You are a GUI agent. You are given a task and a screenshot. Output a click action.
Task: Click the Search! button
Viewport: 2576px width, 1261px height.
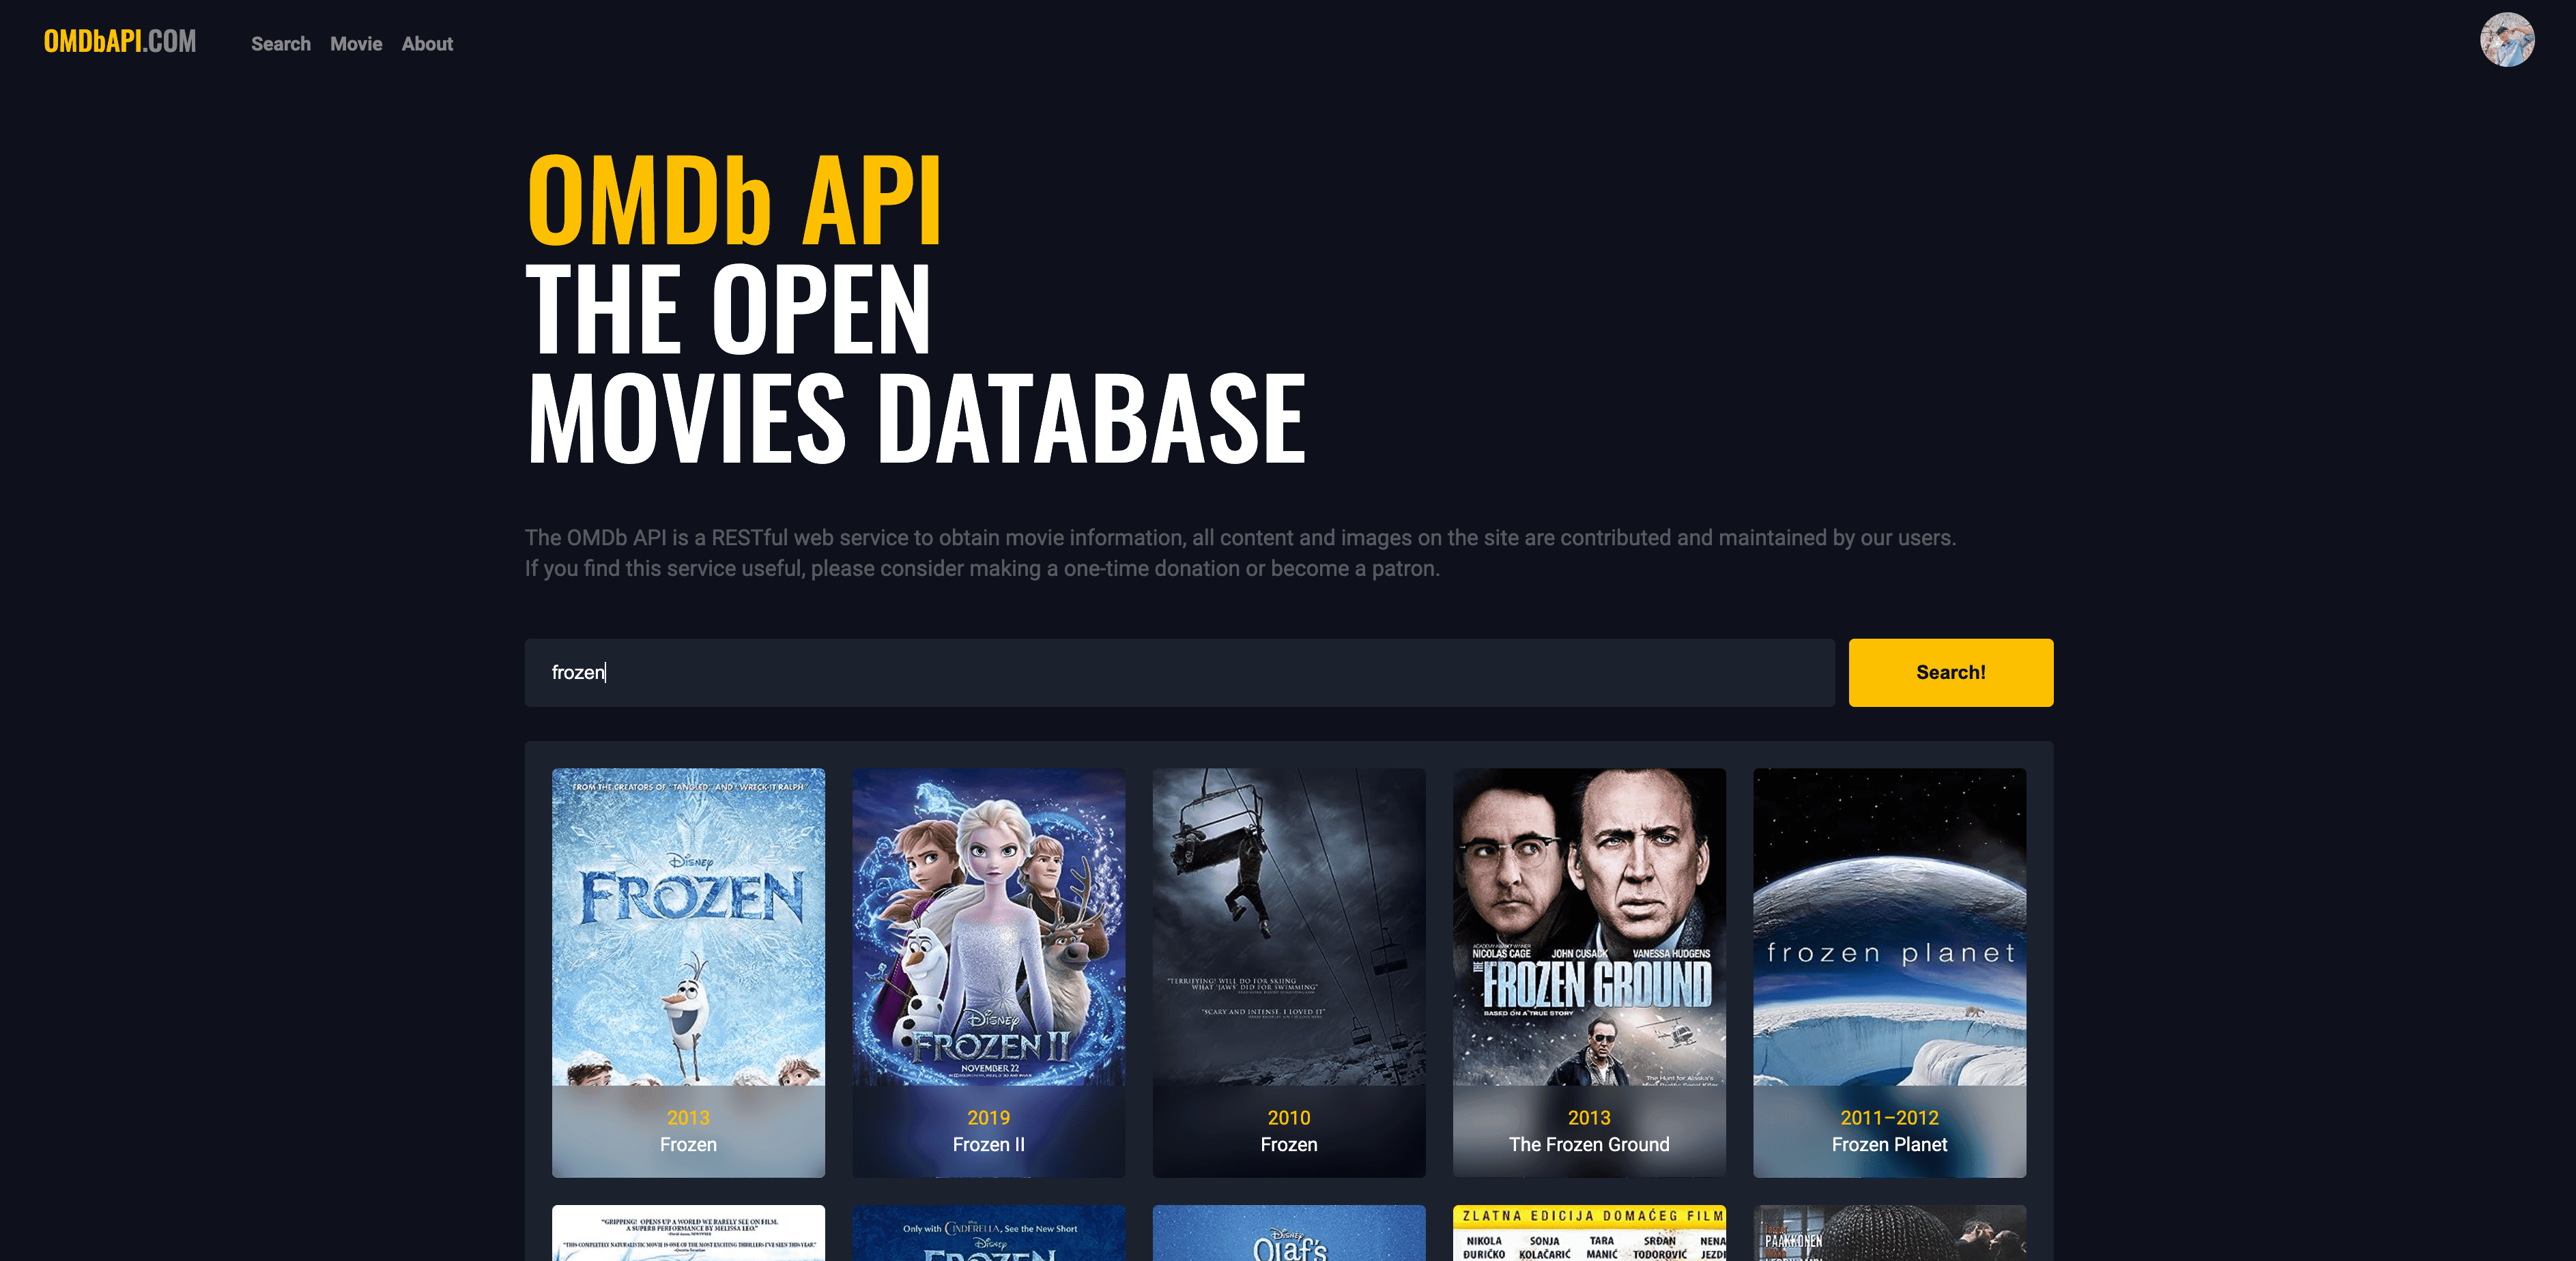(x=1950, y=672)
